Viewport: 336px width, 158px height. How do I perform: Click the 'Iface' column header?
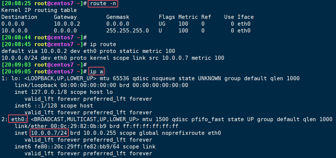[x=246, y=17]
